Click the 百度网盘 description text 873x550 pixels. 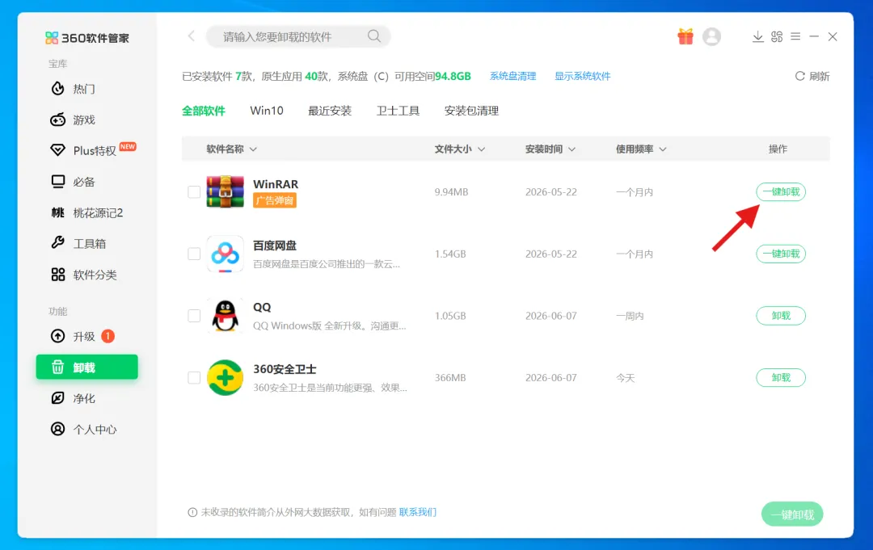pos(327,264)
